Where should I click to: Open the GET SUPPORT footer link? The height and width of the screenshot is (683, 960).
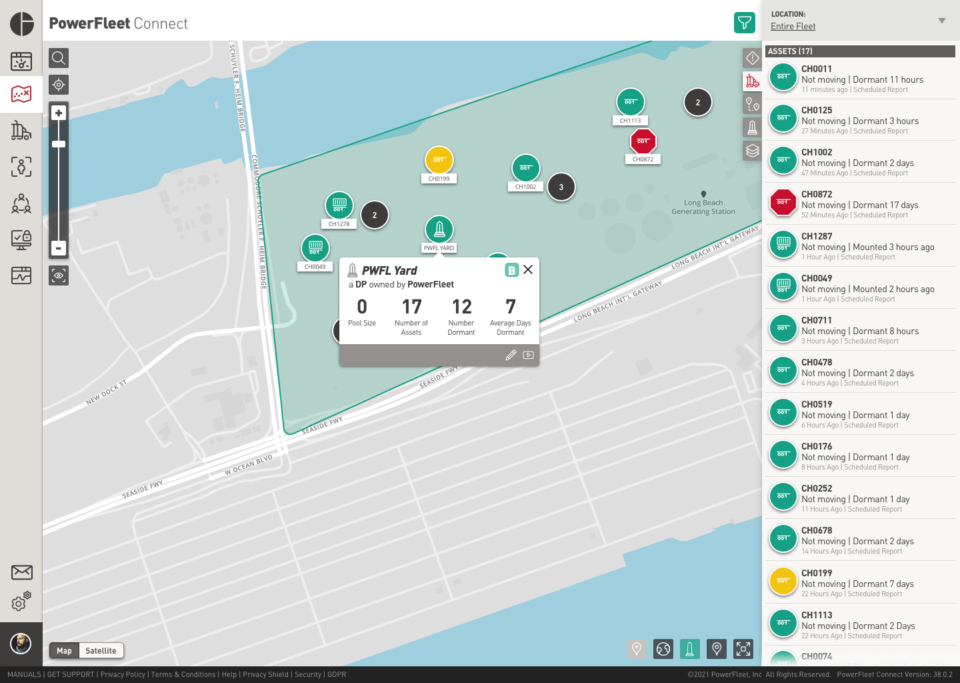tap(71, 674)
